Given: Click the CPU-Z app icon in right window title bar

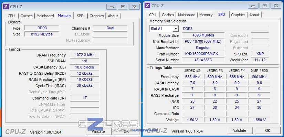Looking at the screenshot, I should pos(147,6).
